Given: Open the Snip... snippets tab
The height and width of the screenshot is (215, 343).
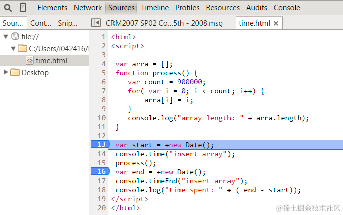Looking at the screenshot, I should (x=68, y=23).
